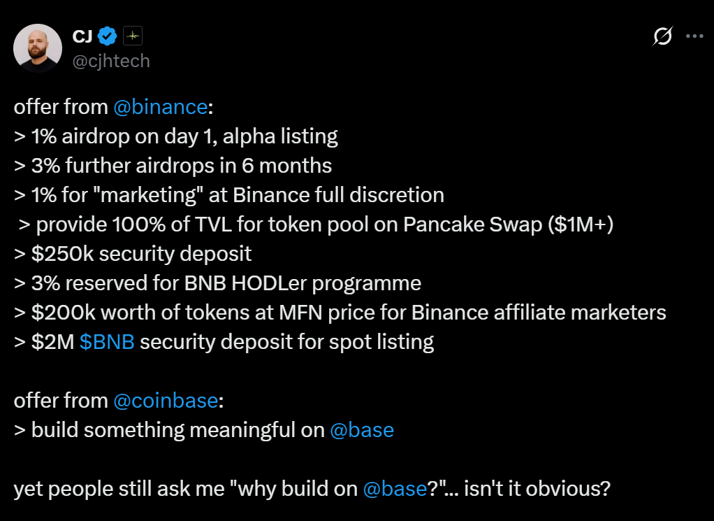Click the '1% airdrop on day 1' line

pyautogui.click(x=176, y=136)
